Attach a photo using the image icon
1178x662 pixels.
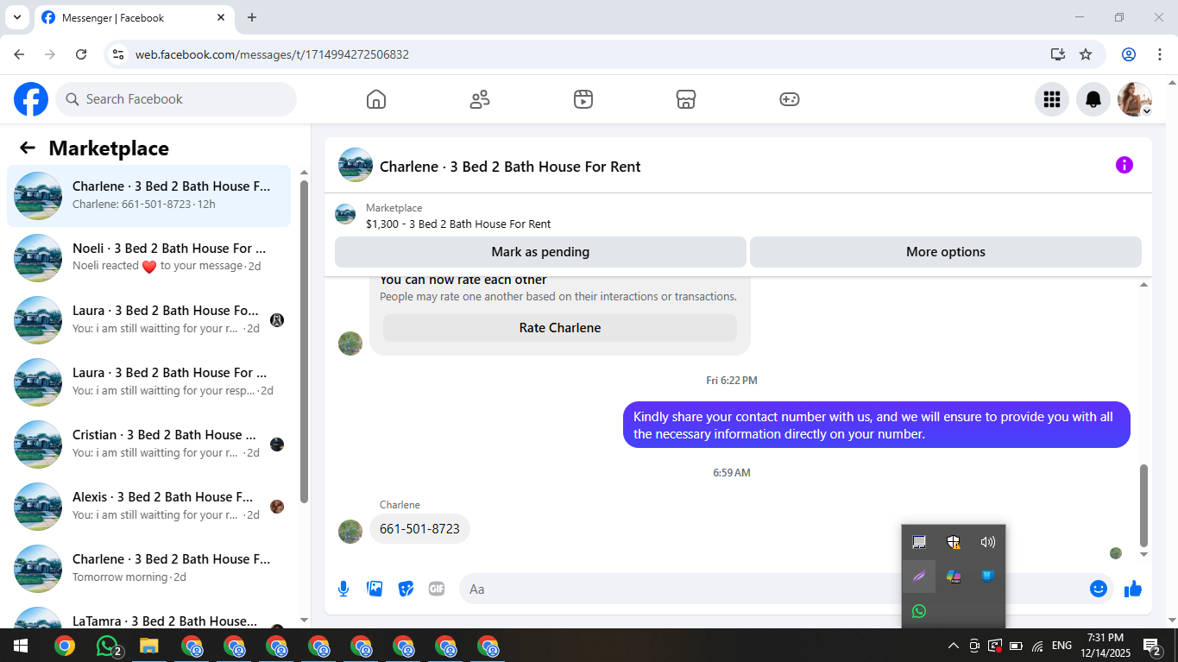[375, 589]
